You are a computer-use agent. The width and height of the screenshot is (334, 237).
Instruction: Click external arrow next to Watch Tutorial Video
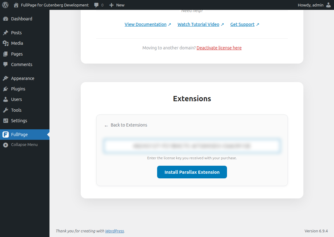222,24
